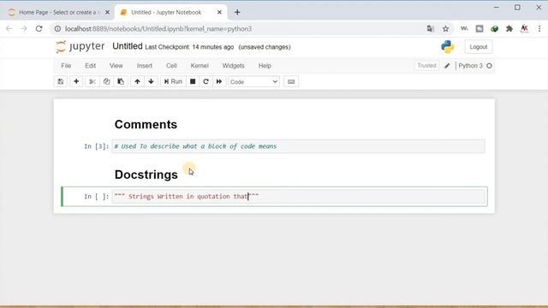Insert a cell below with plus icon

(76, 82)
